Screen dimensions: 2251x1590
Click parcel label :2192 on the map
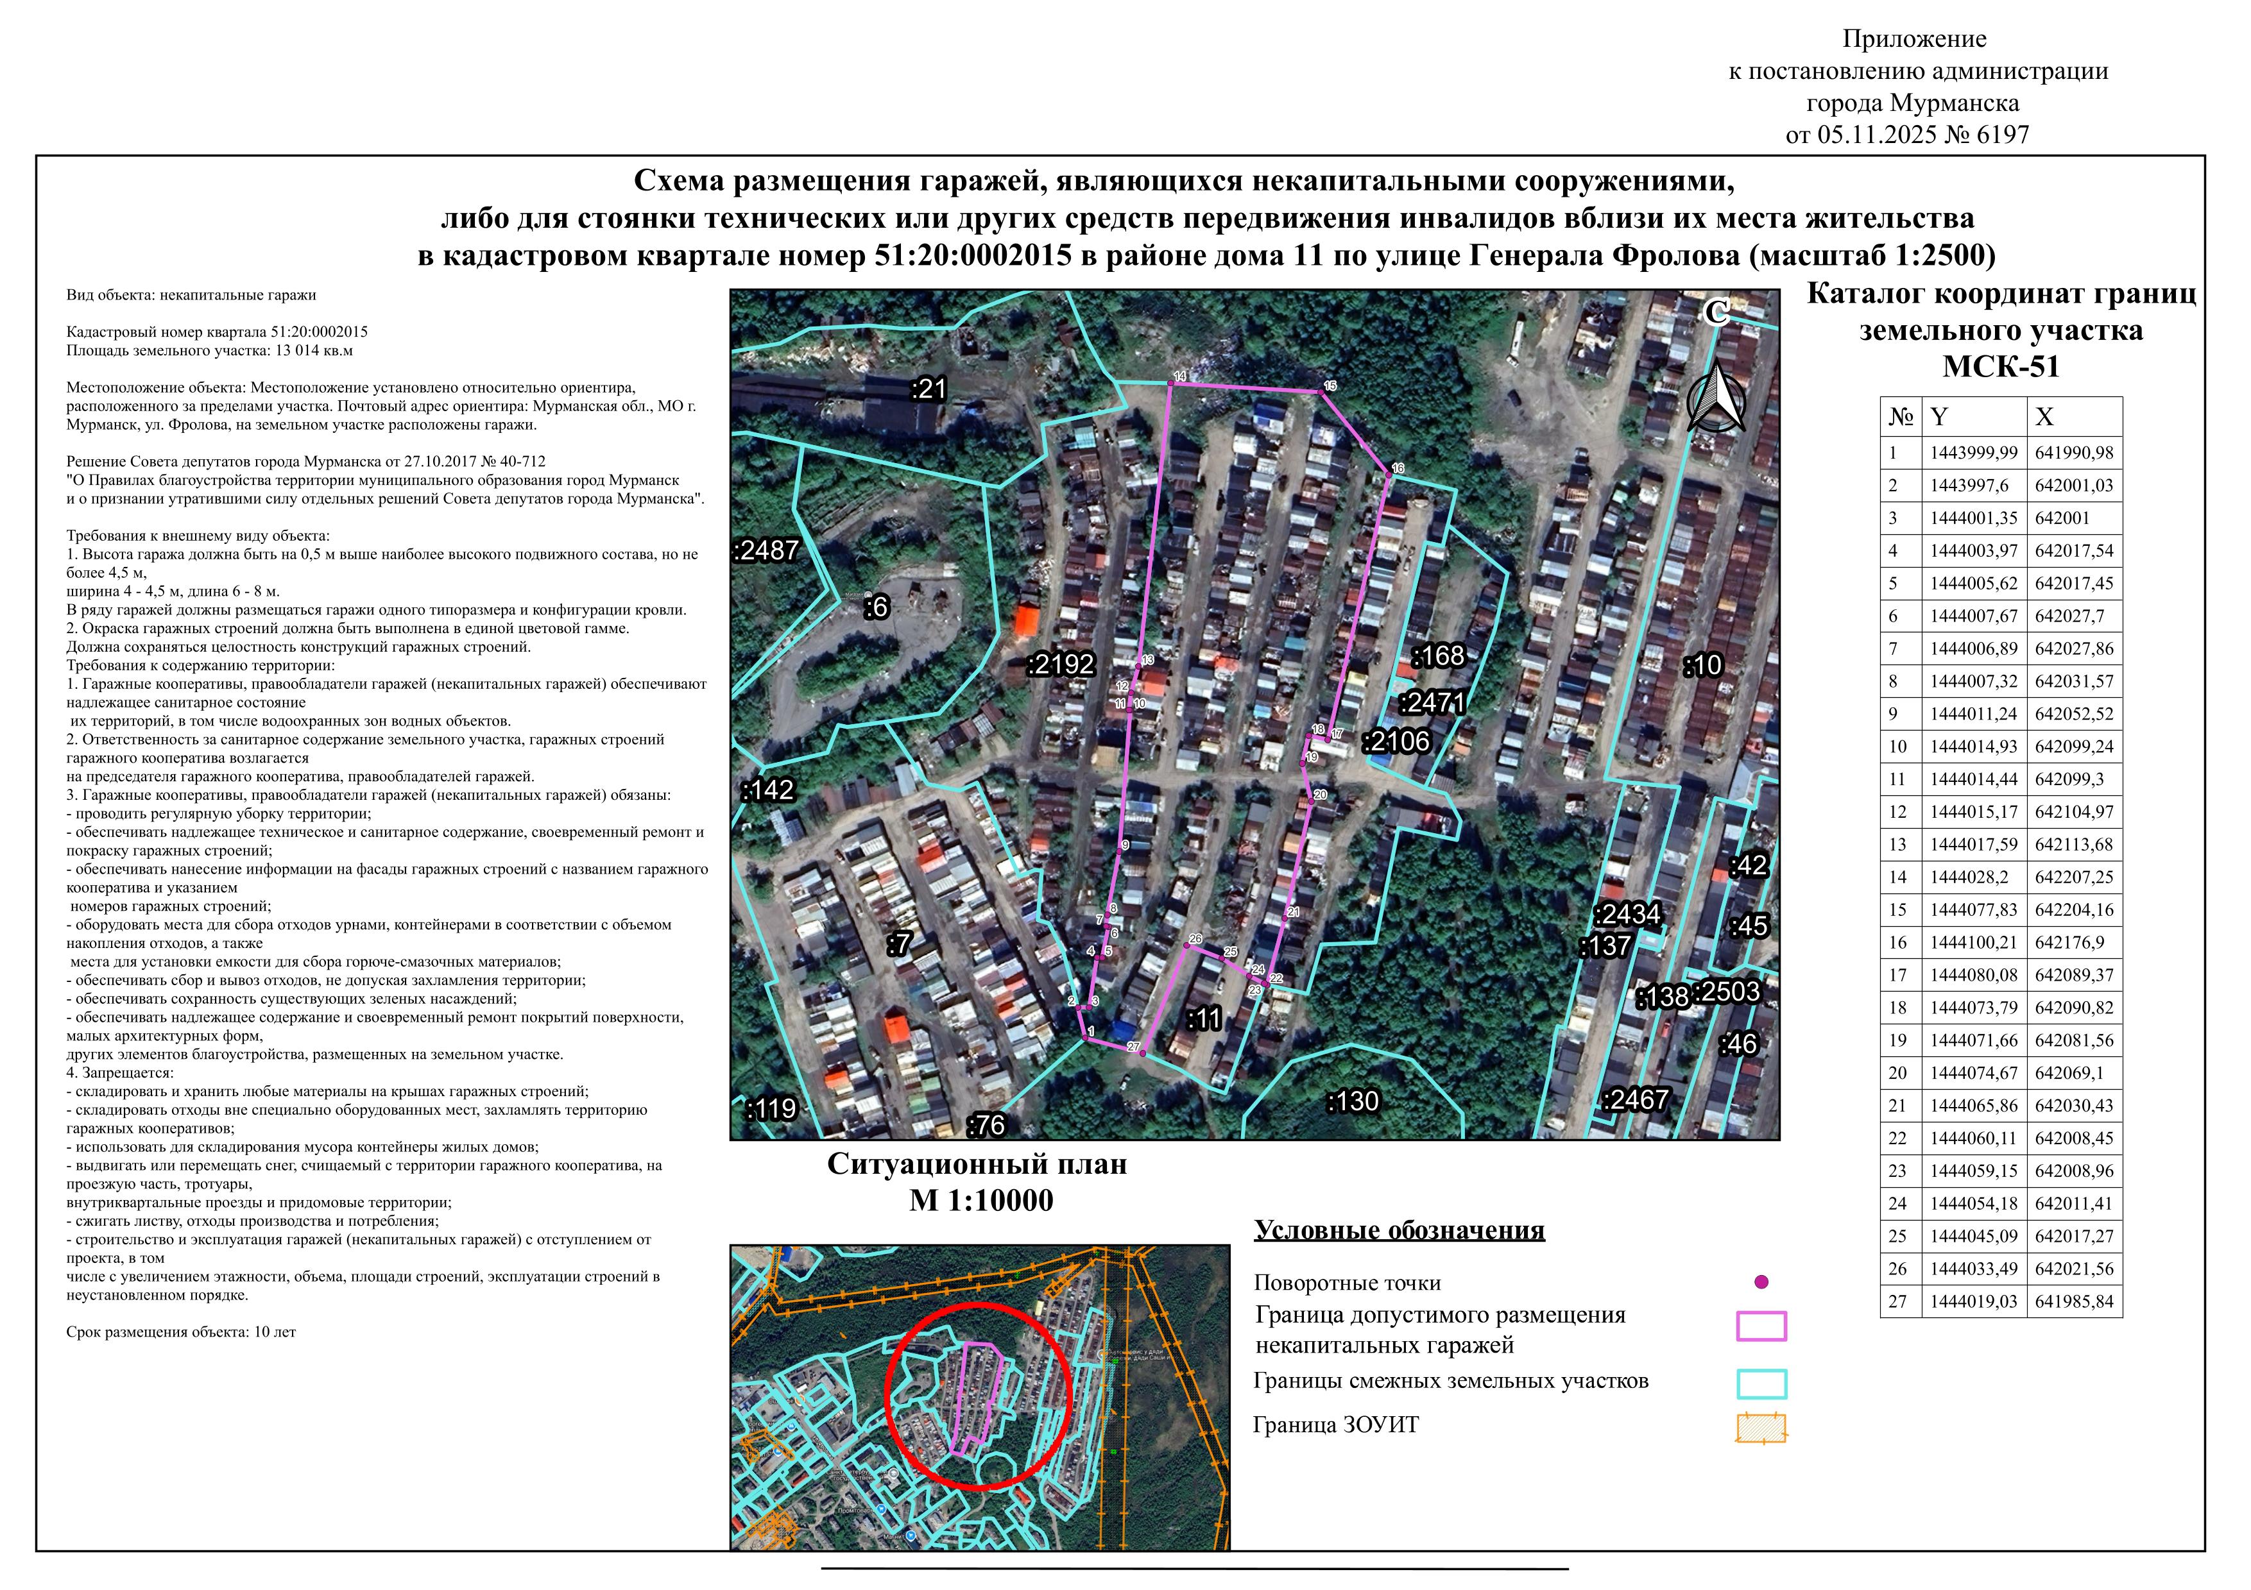pyautogui.click(x=1061, y=665)
